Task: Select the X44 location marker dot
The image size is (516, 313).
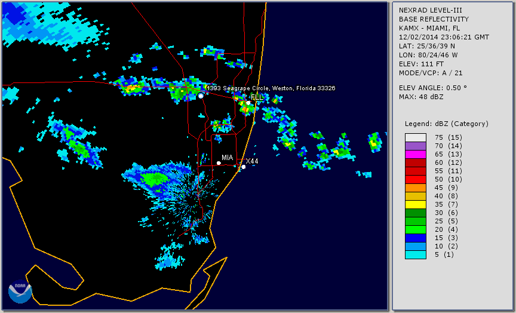Action: pos(244,167)
